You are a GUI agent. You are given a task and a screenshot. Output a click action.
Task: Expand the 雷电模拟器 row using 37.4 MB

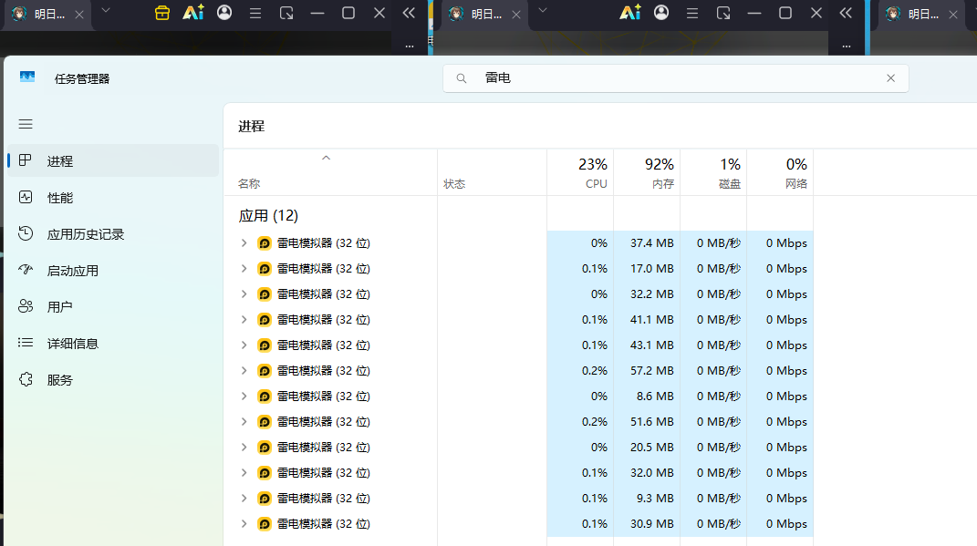(x=244, y=242)
